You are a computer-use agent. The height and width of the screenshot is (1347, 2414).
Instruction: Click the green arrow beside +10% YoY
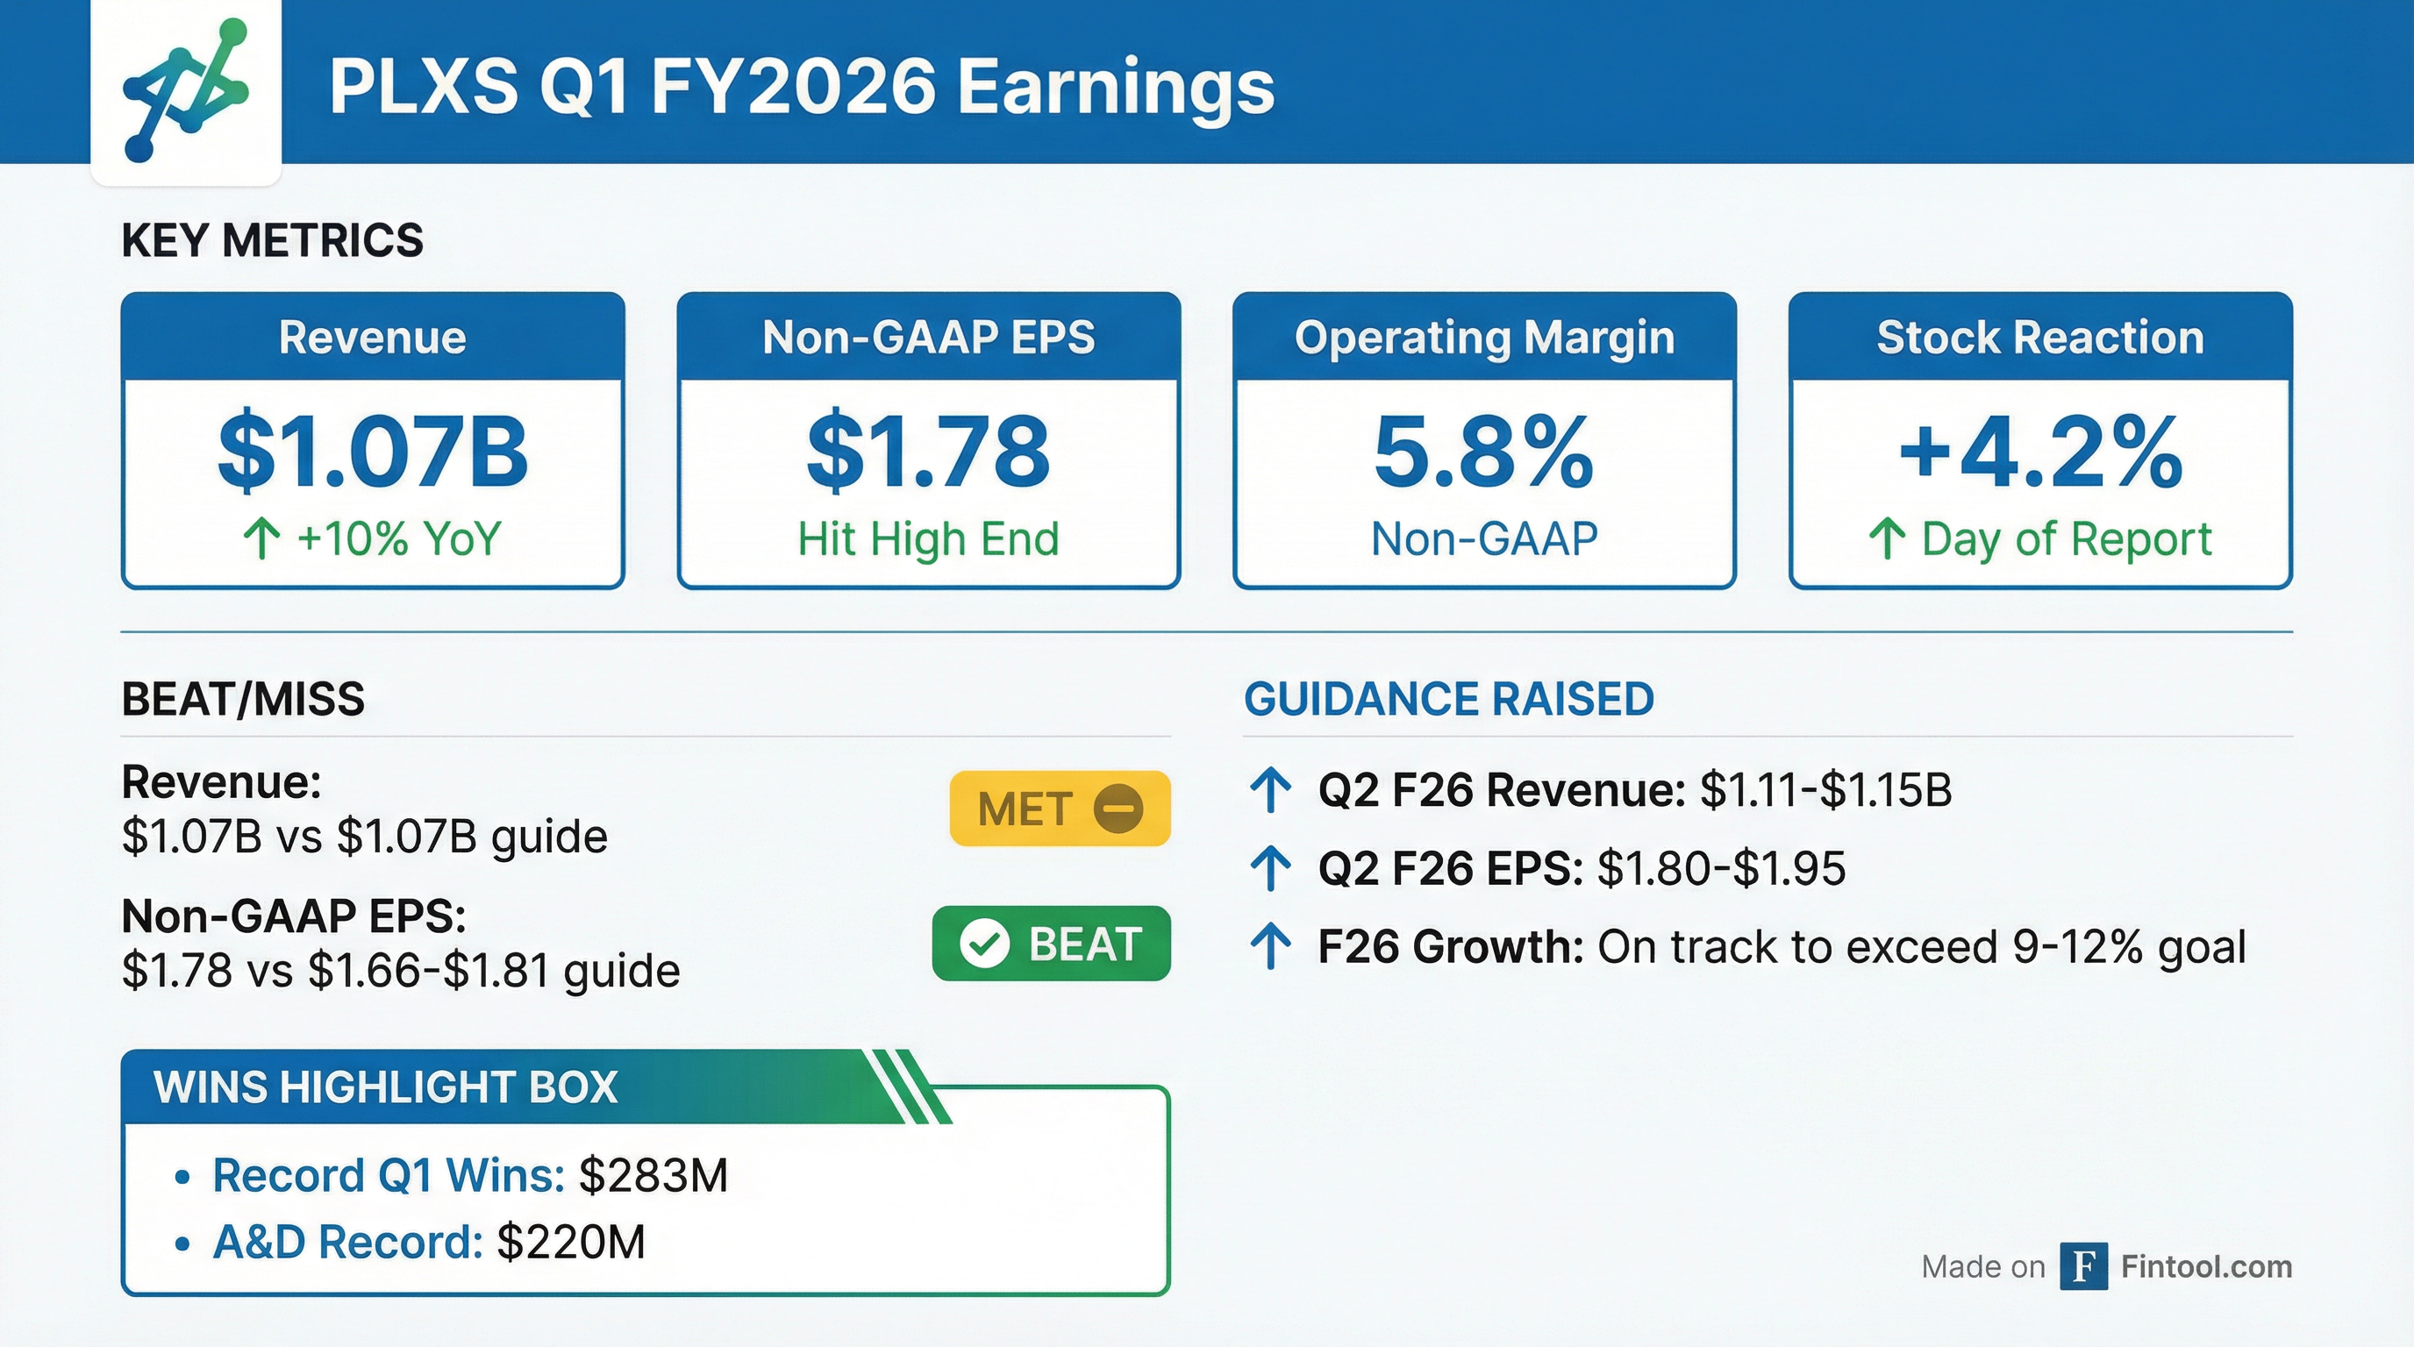[x=261, y=539]
